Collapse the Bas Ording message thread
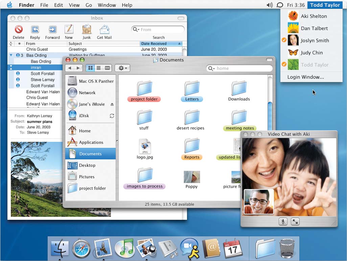This screenshot has height=261, width=347. (x=11, y=55)
